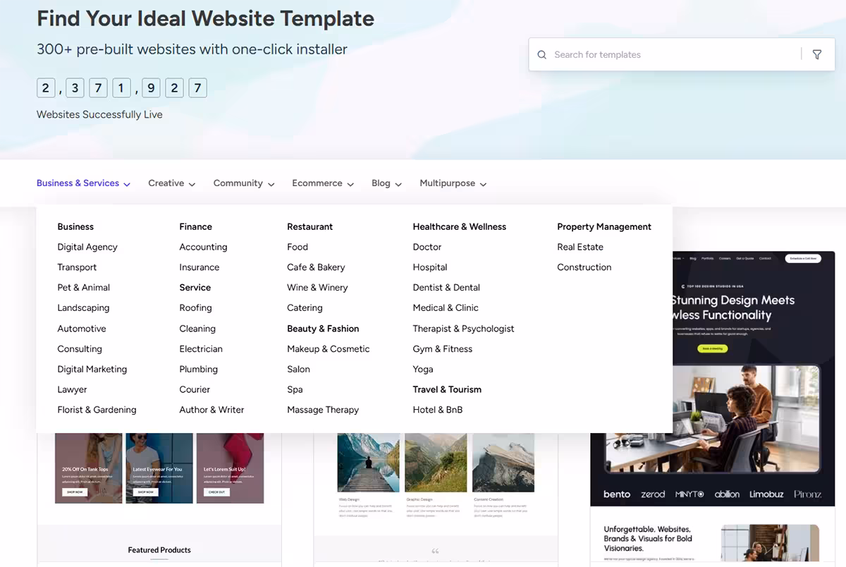The image size is (846, 567).
Task: Open Cleaning templates
Action: [197, 329]
